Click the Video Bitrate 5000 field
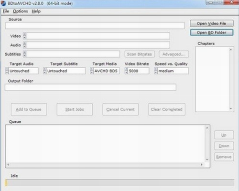Screen dimensions: 239x191 pos(139,71)
